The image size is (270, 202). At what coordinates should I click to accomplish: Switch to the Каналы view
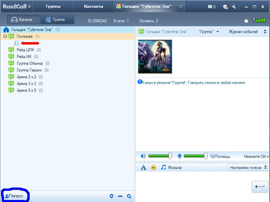point(24,20)
